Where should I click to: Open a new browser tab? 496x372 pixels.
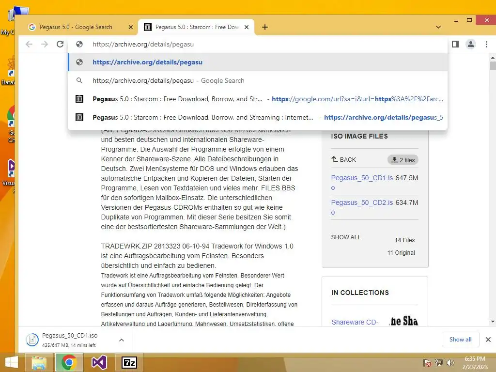coord(265,27)
